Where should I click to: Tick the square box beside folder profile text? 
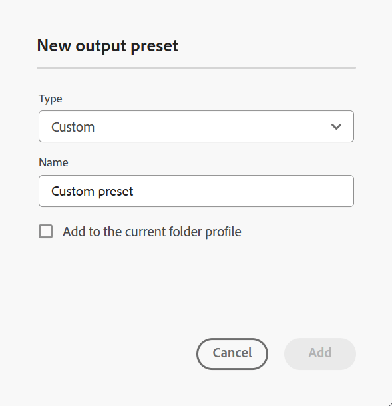tap(45, 231)
